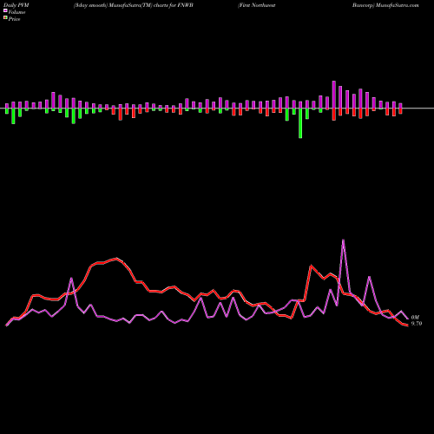Click the red-green Price legend swatch
This screenshot has width=434, height=434.
click(5, 18)
